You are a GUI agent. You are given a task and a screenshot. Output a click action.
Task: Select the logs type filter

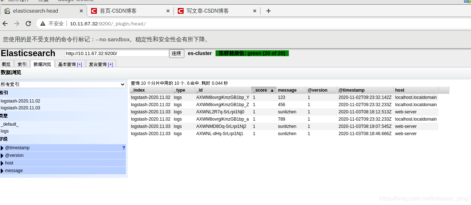click(x=5, y=131)
